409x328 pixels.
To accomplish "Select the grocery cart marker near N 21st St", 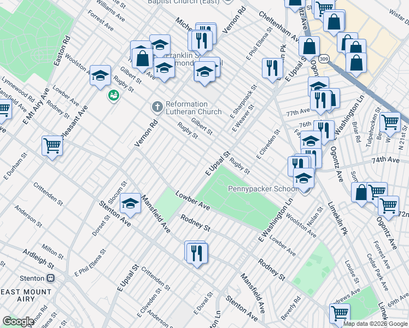I will click(390, 123).
